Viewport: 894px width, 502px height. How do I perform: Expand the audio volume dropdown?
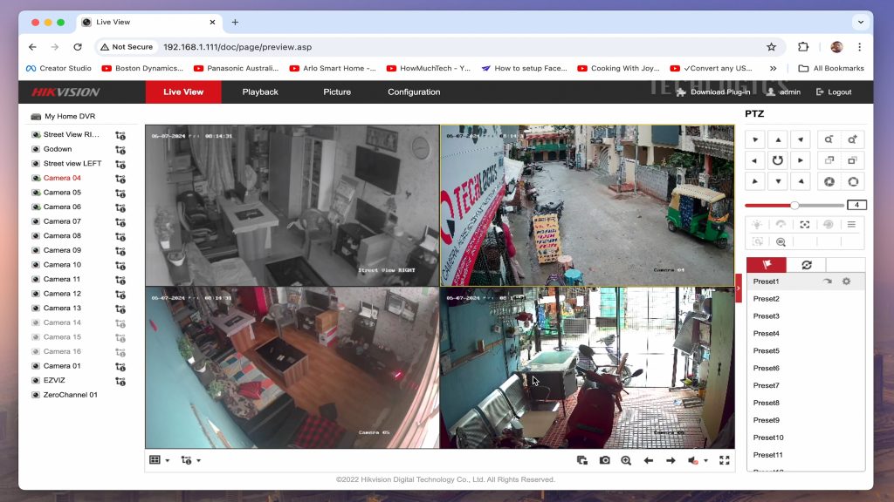pyautogui.click(x=705, y=460)
